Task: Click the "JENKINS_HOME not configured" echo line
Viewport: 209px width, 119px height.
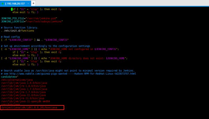Action: click(60, 49)
